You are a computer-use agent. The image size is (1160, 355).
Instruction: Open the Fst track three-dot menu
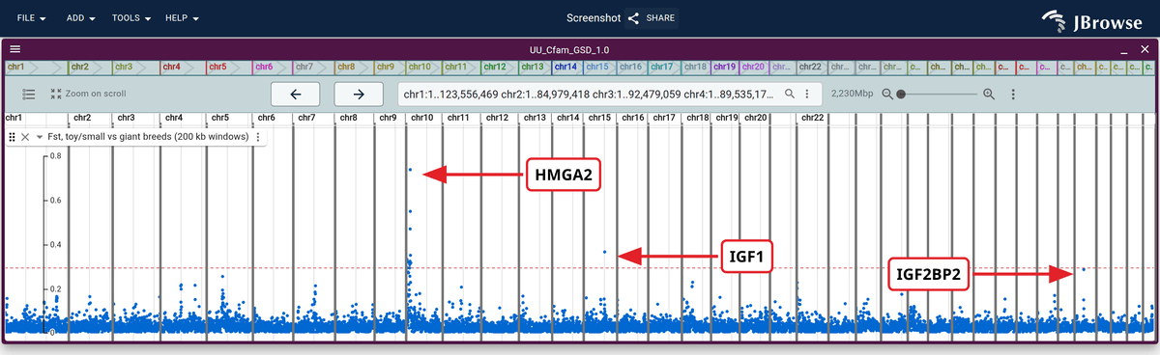point(258,137)
